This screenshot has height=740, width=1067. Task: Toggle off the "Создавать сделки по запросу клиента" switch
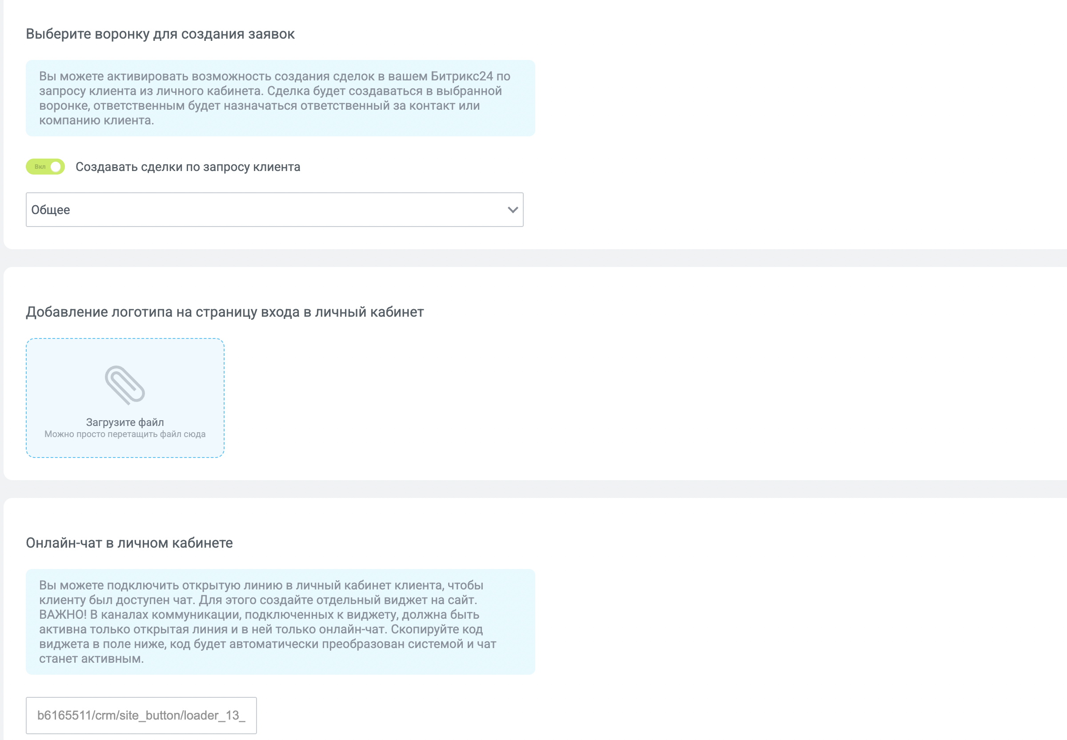pyautogui.click(x=45, y=167)
